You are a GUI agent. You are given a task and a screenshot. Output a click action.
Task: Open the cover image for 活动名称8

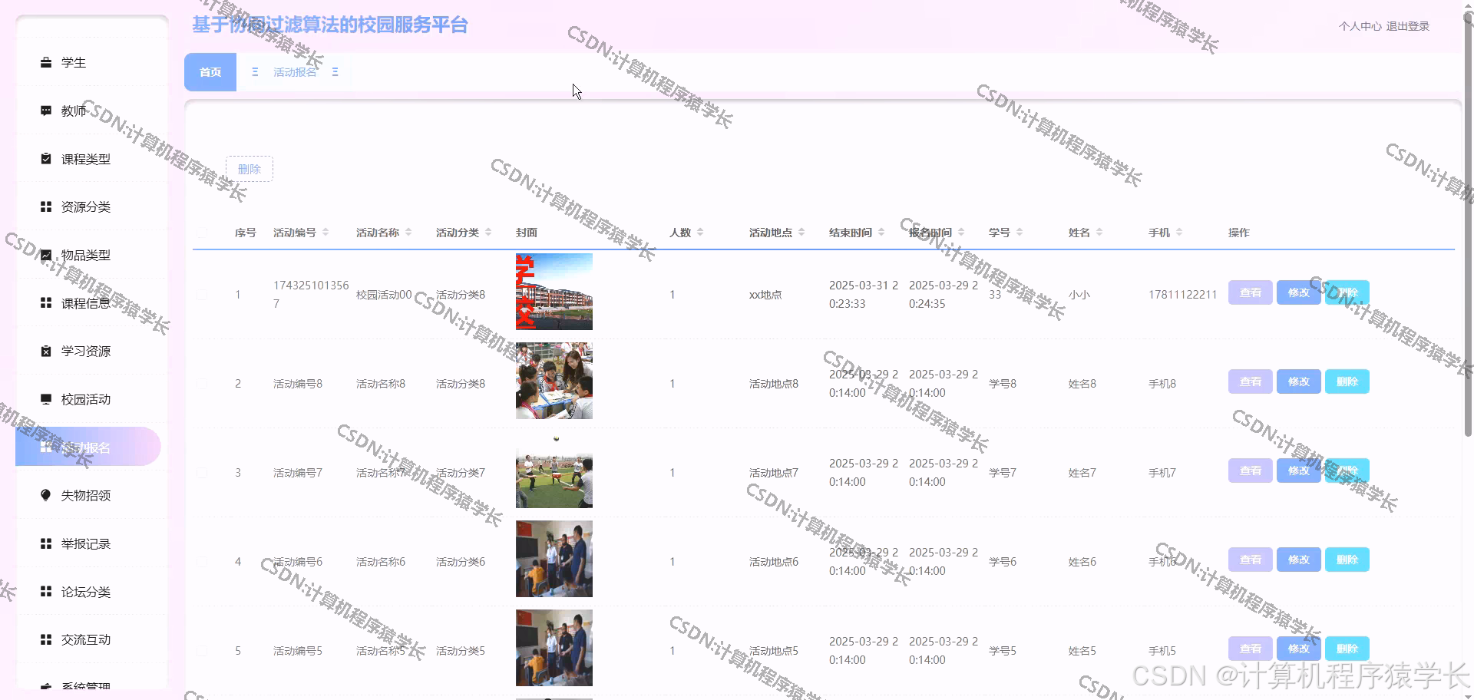point(554,381)
